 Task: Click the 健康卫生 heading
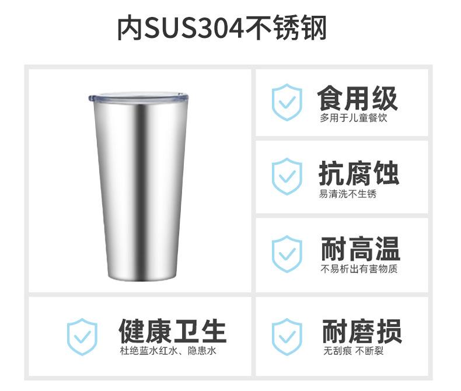tap(172, 331)
